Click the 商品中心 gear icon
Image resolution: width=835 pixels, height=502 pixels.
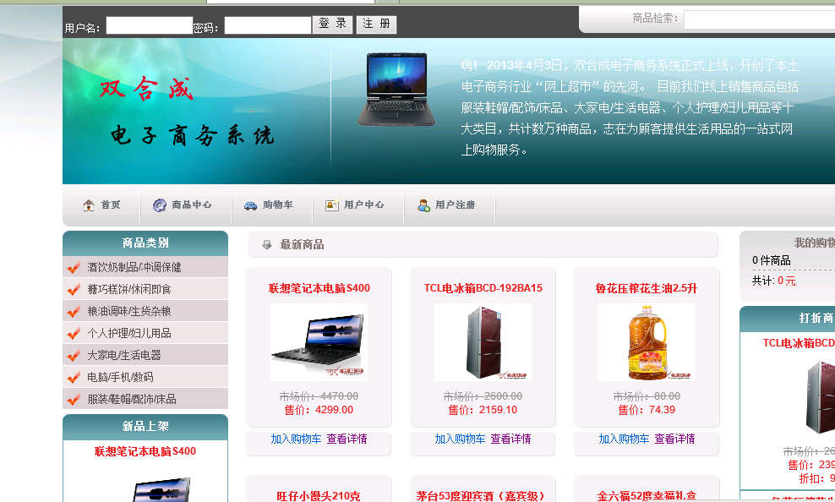coord(159,205)
